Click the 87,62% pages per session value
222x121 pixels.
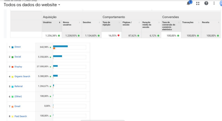click(x=132, y=36)
